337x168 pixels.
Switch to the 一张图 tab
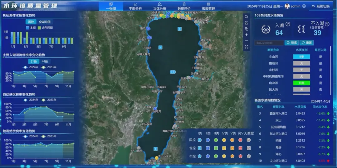111,7
